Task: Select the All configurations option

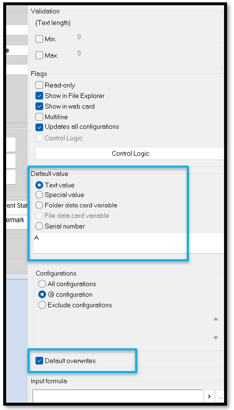Action: [42, 284]
